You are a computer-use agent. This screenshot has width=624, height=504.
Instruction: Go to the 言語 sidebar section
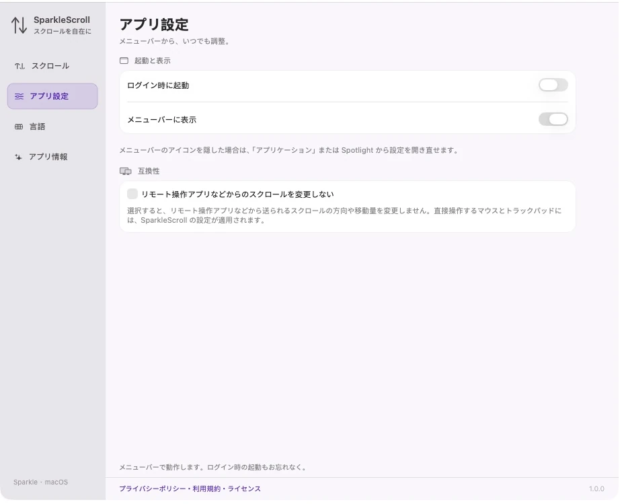click(x=52, y=127)
